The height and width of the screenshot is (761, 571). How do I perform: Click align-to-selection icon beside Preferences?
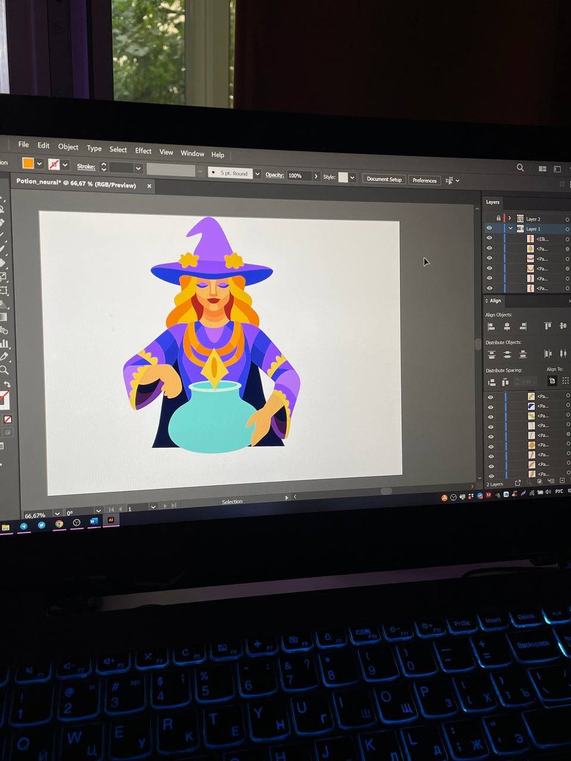point(449,180)
